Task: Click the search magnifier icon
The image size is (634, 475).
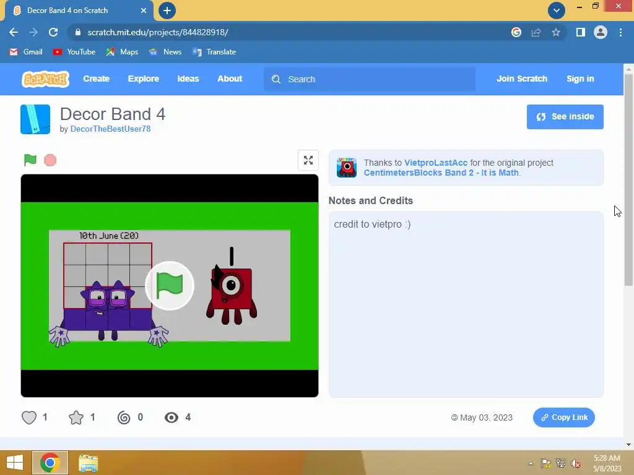Action: click(276, 79)
